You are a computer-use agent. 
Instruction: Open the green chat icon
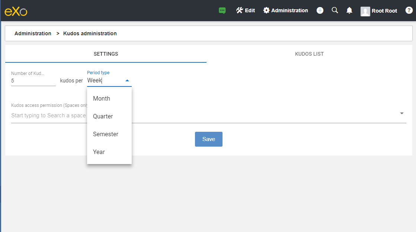click(222, 11)
